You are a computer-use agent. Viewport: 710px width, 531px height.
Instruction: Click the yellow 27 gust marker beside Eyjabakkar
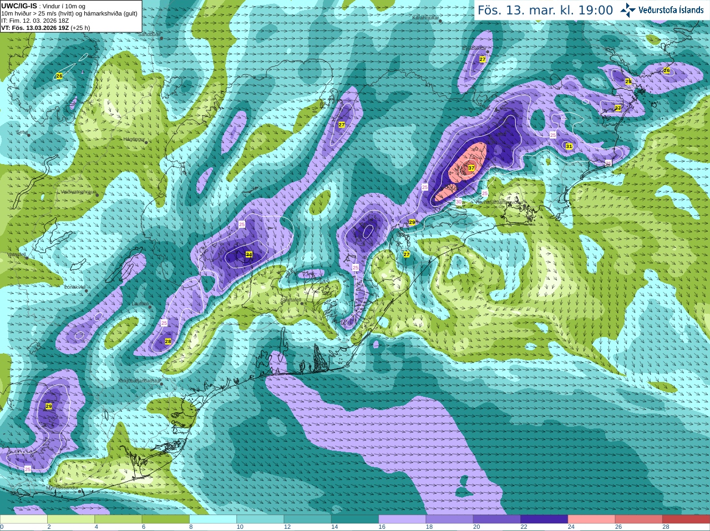[x=483, y=59]
